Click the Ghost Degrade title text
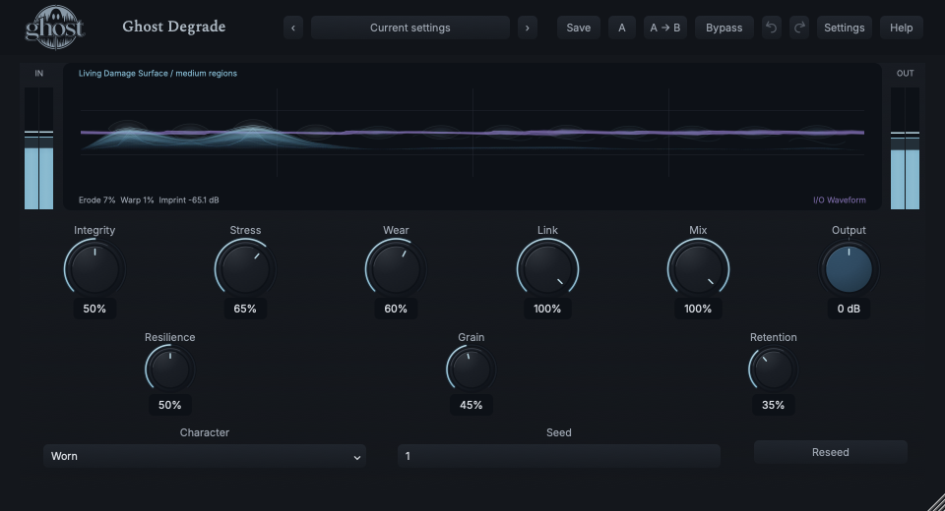The height and width of the screenshot is (511, 945). [174, 27]
